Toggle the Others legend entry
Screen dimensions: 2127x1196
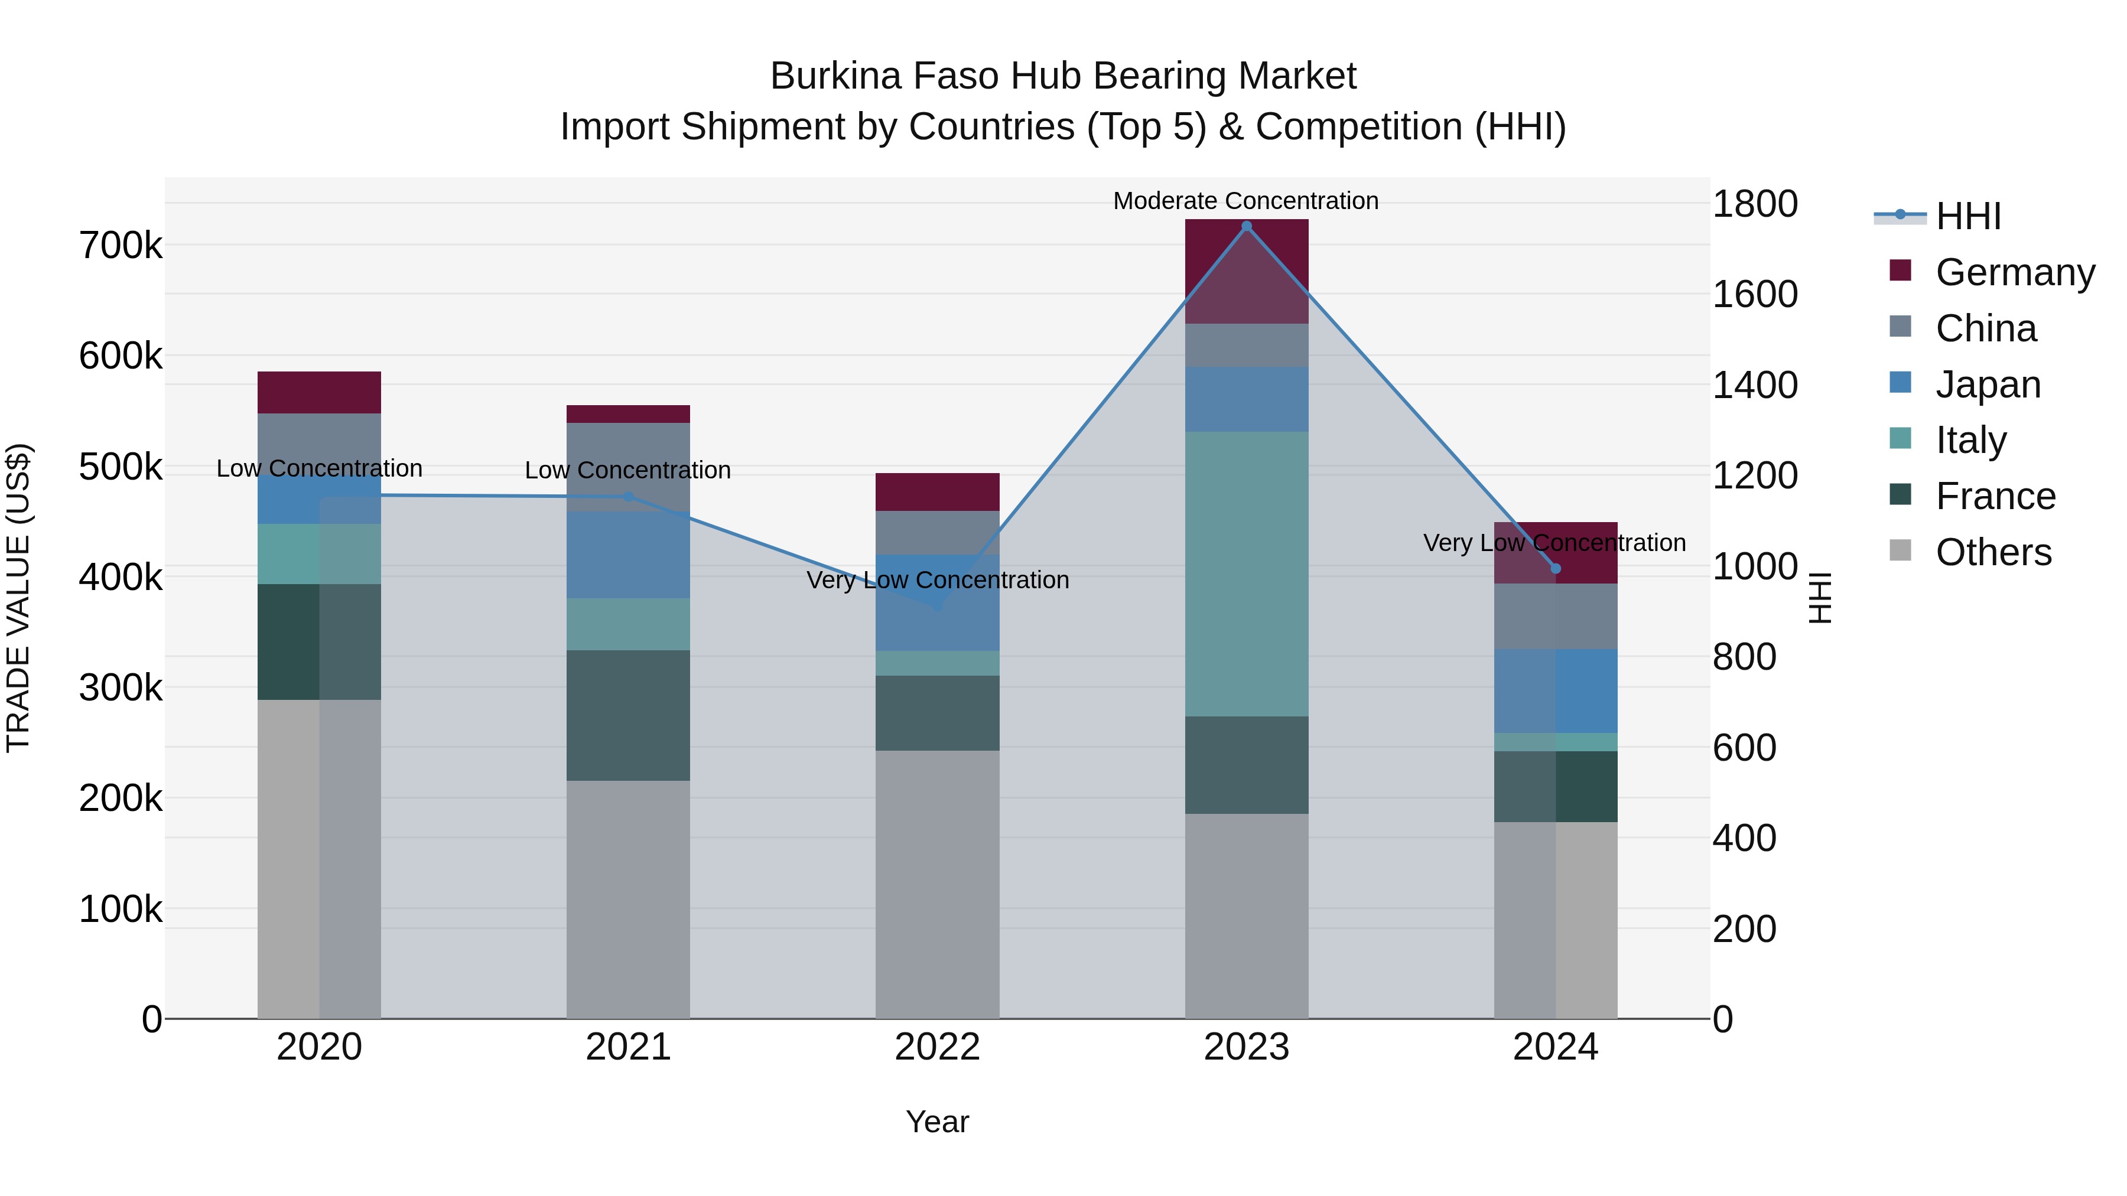point(1970,552)
